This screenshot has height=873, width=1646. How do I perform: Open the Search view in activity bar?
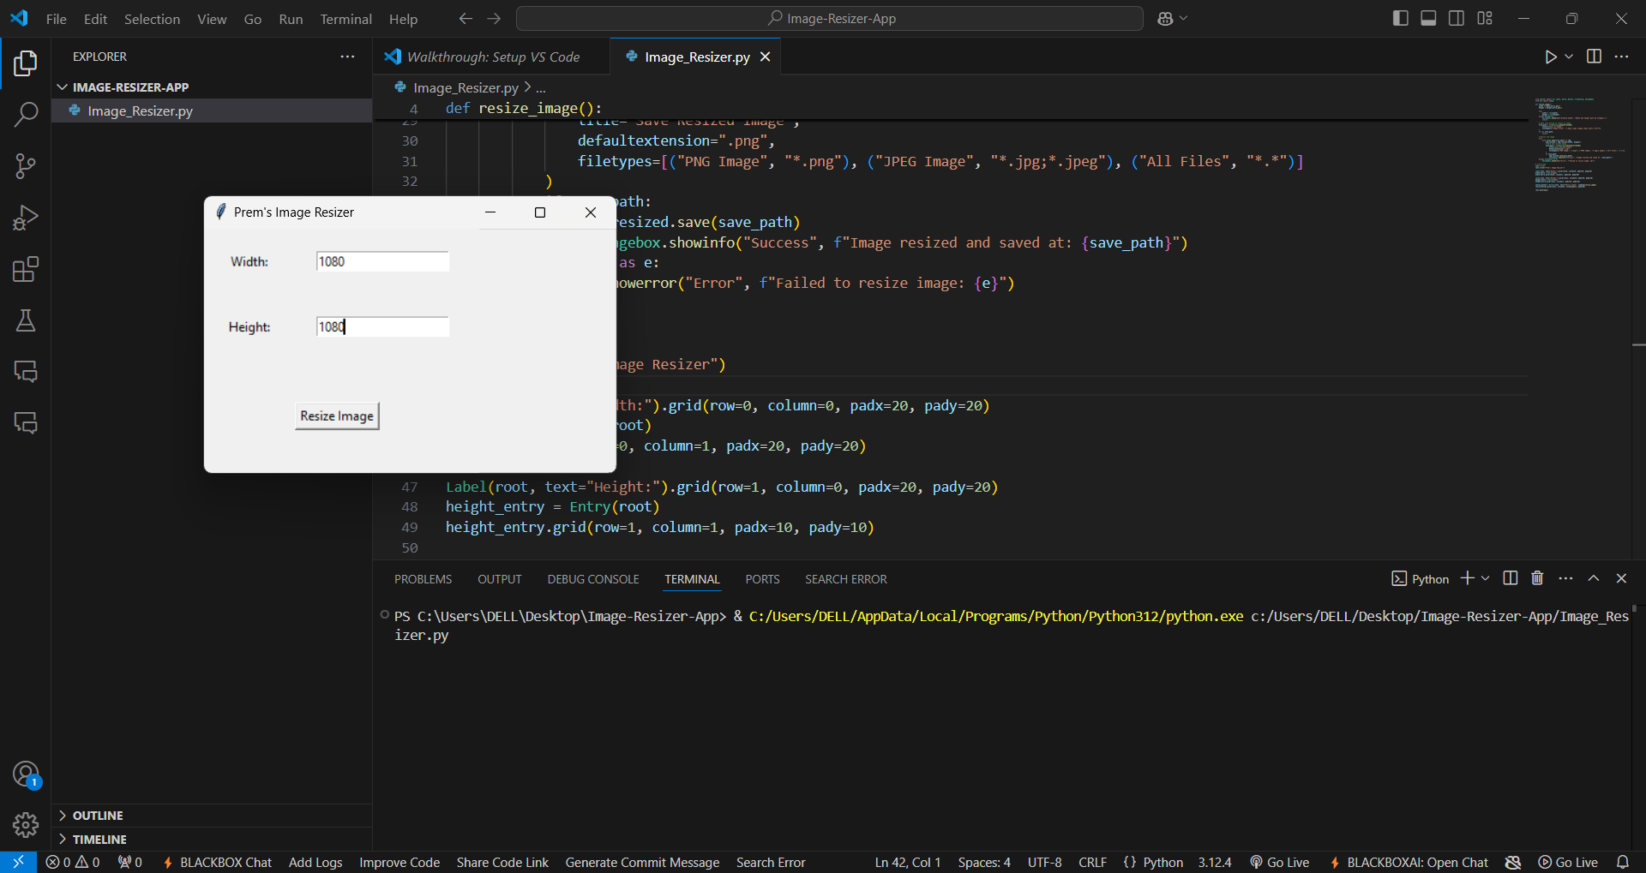click(26, 114)
